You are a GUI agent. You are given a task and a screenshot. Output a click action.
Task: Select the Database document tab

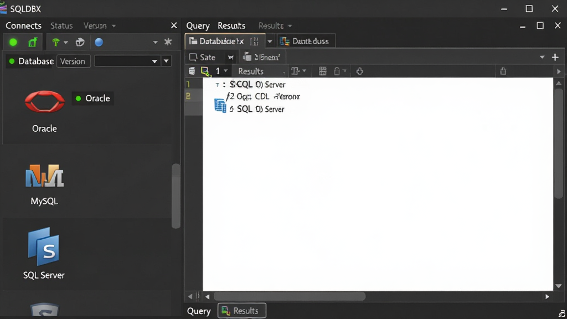point(225,41)
